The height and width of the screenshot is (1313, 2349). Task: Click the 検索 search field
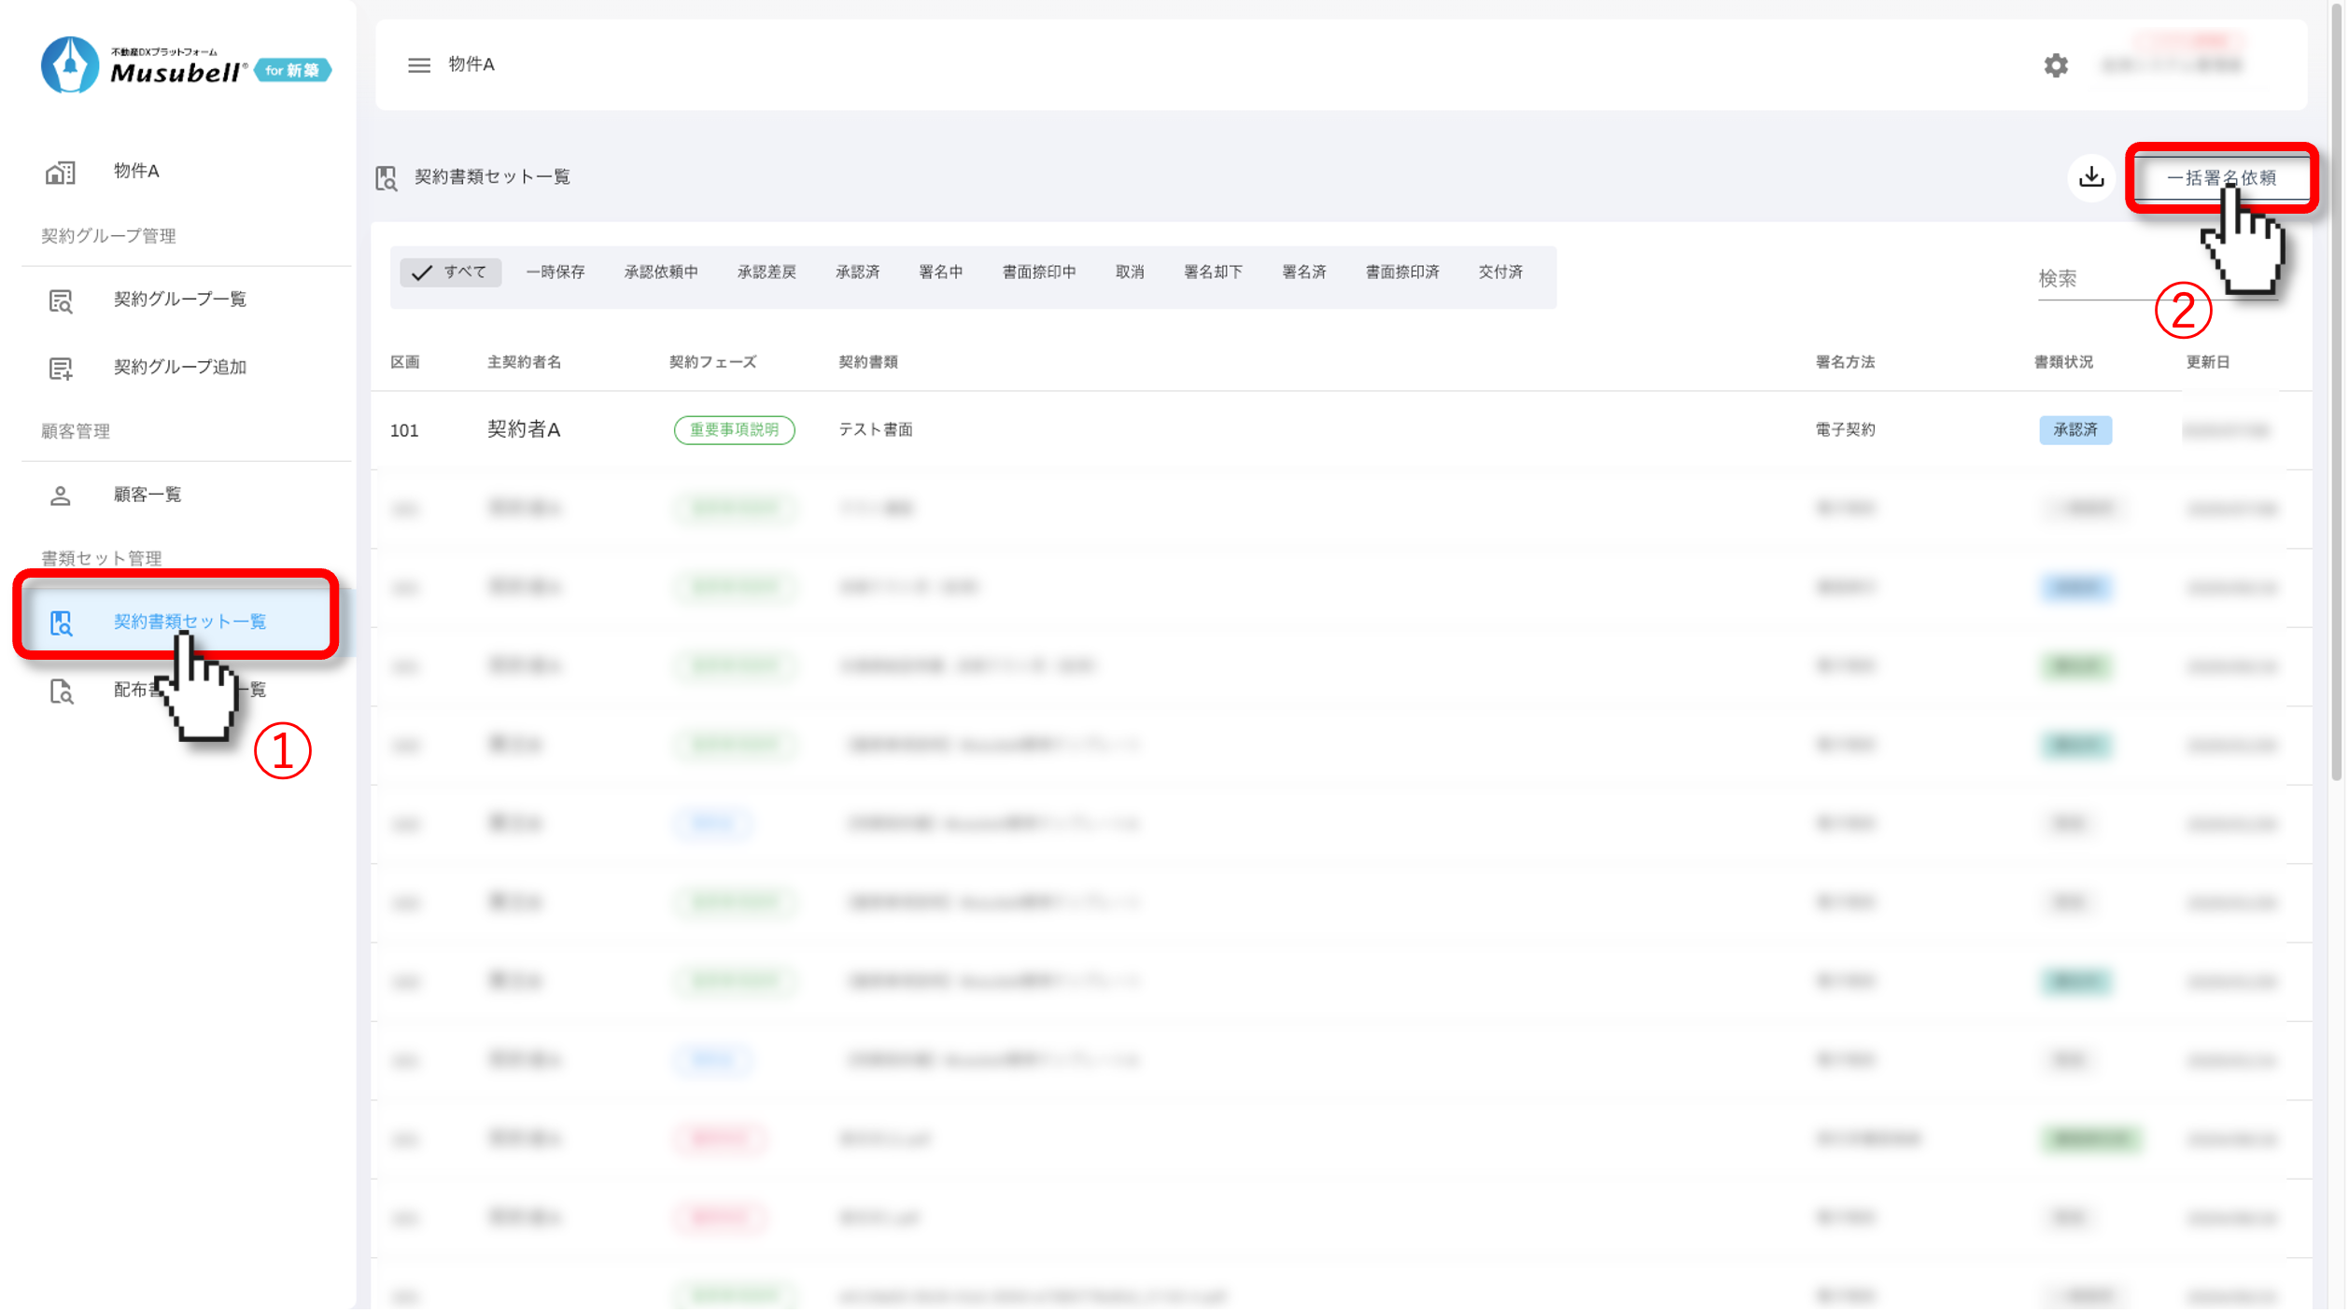[x=2091, y=279]
